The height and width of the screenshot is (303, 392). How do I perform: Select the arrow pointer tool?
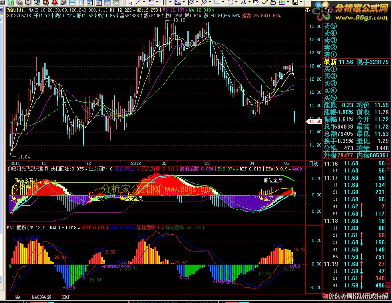130,2
